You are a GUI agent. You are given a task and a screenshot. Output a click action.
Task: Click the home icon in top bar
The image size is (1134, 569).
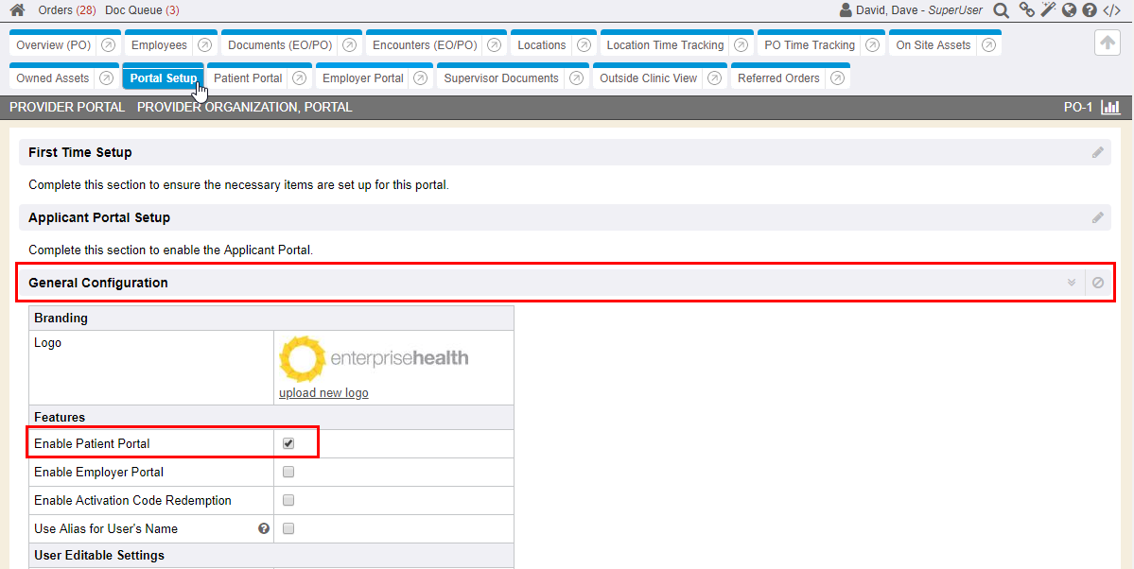pyautogui.click(x=17, y=10)
